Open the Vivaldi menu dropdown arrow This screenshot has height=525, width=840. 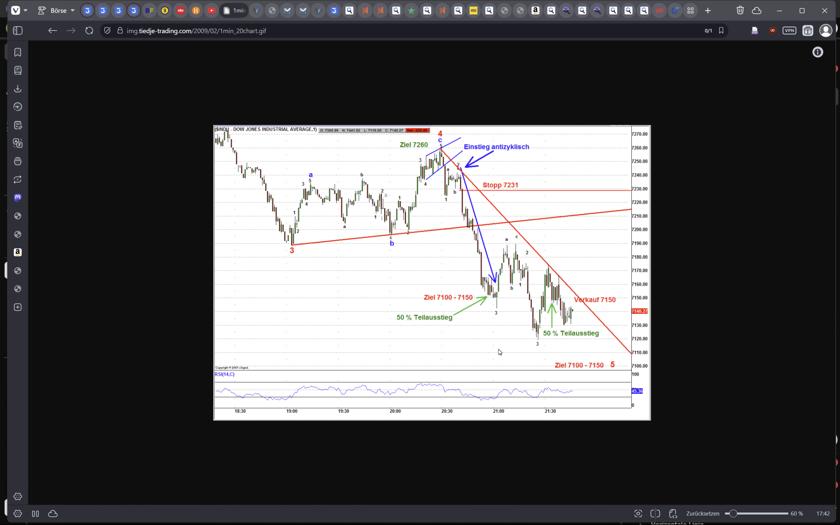(x=25, y=10)
